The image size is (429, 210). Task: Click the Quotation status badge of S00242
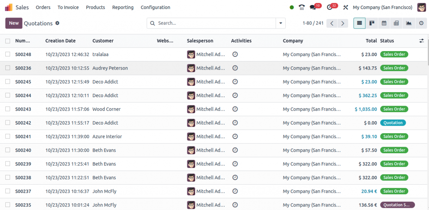(x=393, y=123)
